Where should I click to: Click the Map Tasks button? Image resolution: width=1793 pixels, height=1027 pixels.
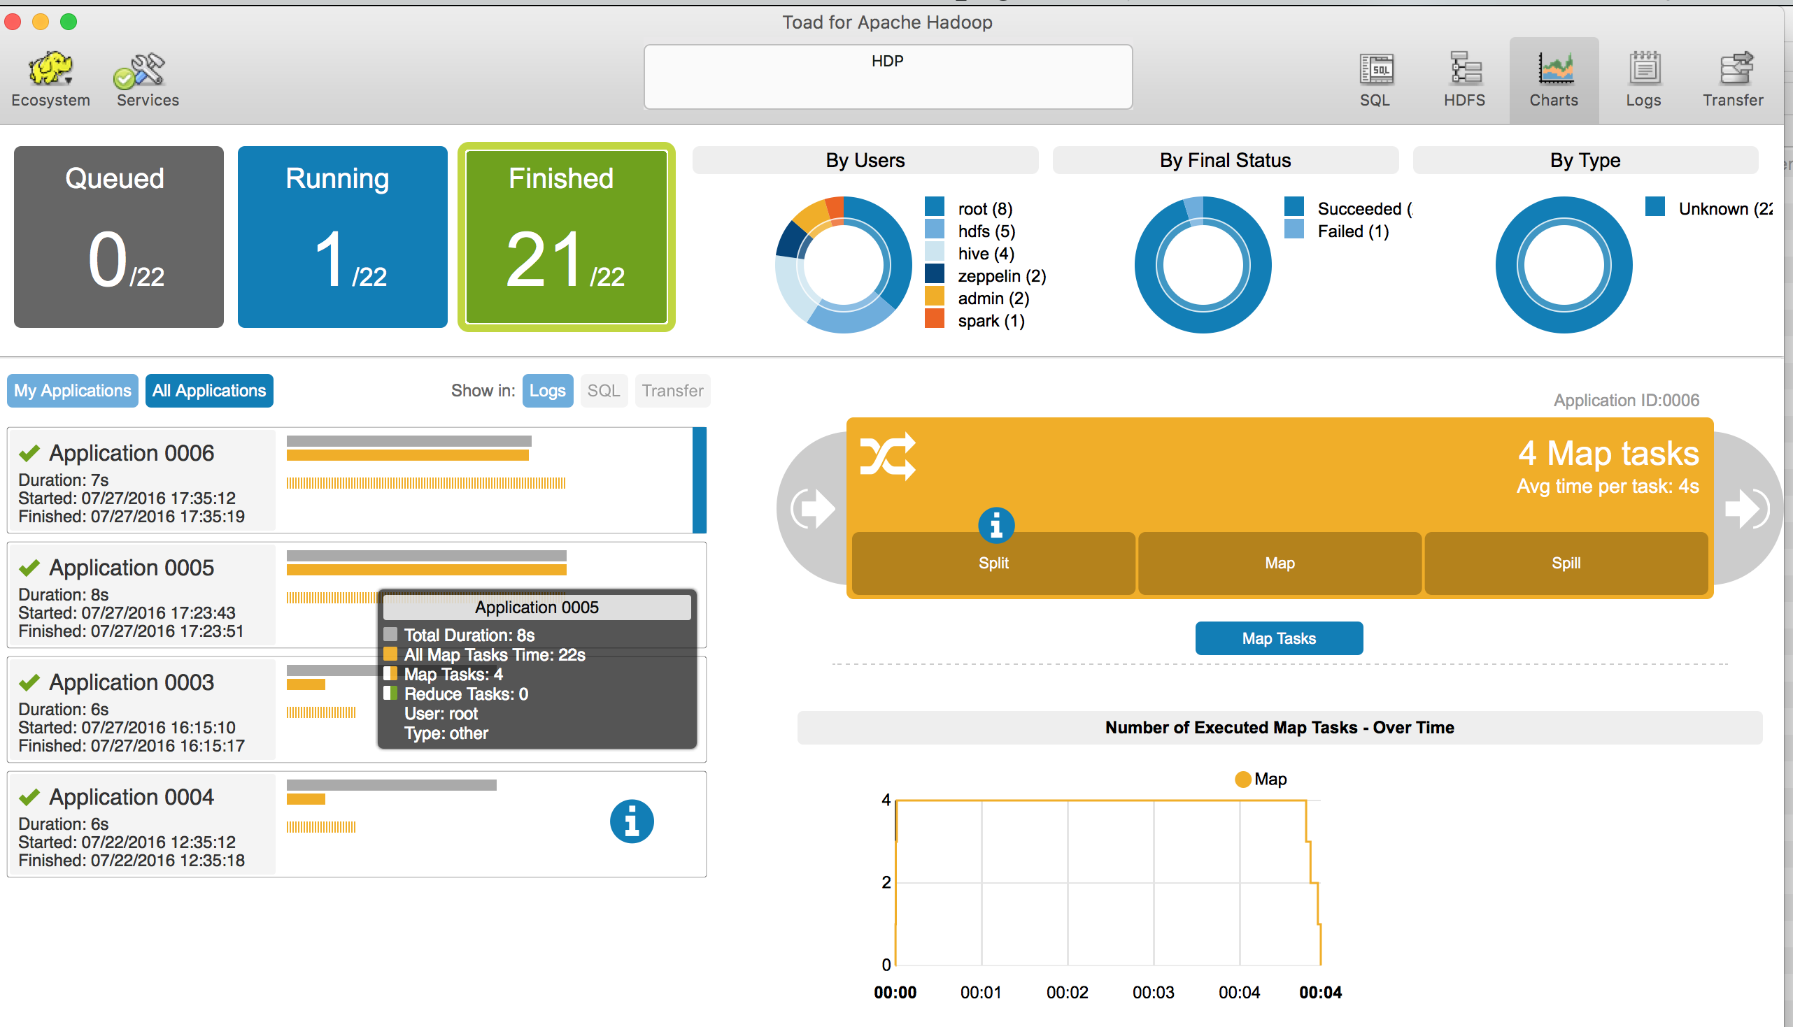[1279, 638]
